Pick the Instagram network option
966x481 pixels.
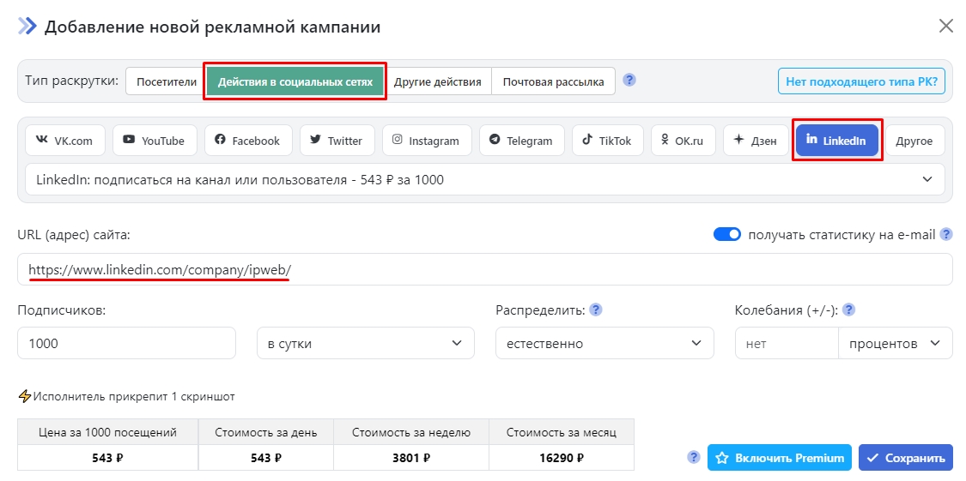426,141
